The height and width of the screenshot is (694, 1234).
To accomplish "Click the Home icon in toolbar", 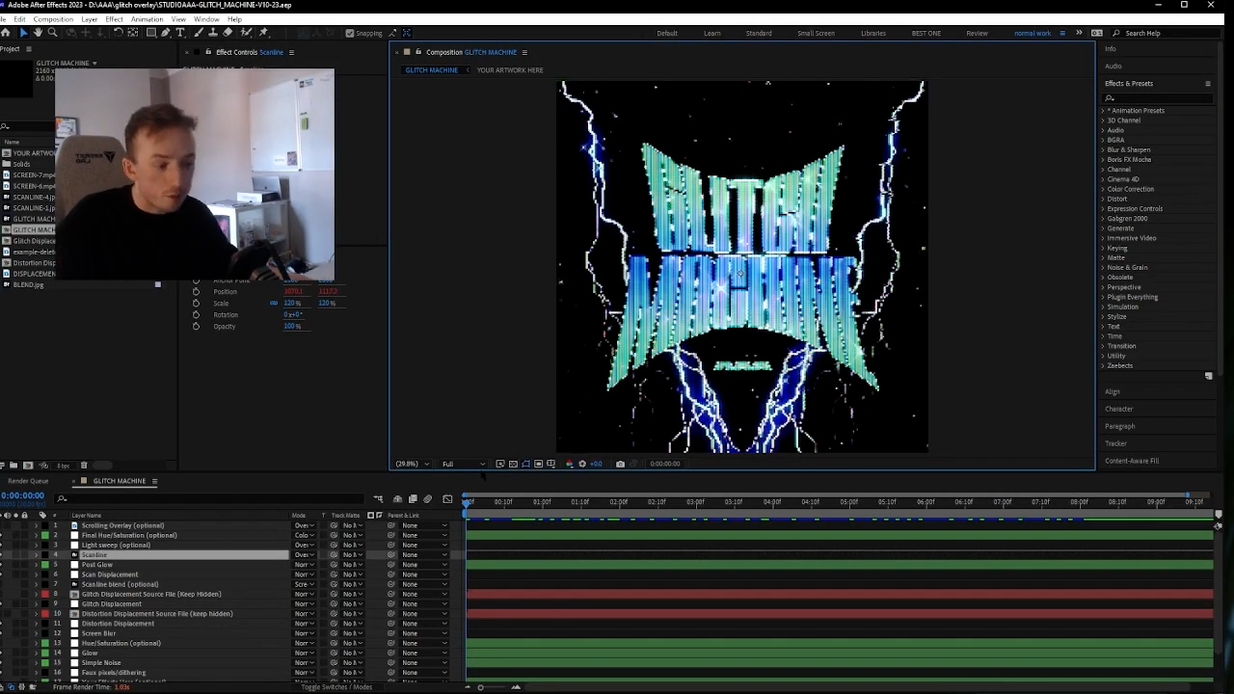I will [6, 33].
